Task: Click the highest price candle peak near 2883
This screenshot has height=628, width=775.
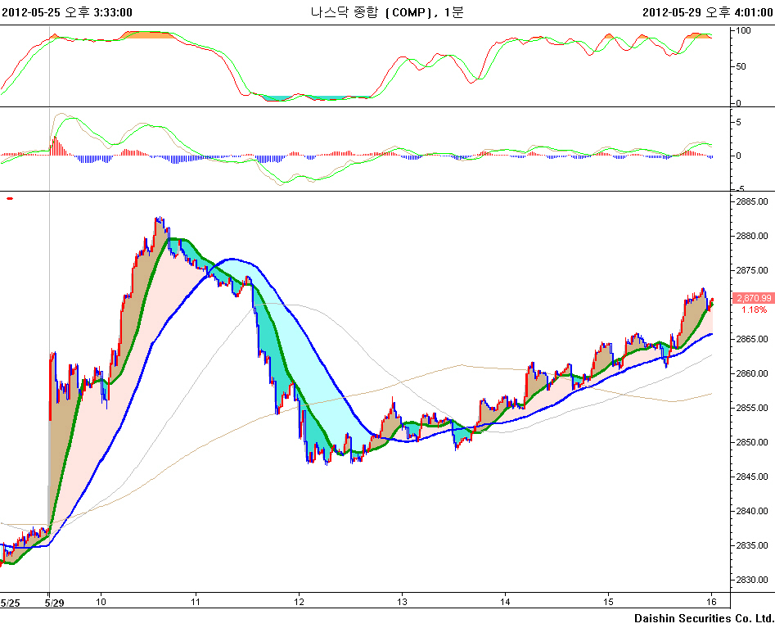Action: tap(160, 219)
